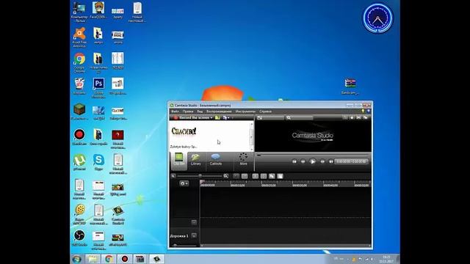Click the timeline zoom out magnifier

point(173,176)
